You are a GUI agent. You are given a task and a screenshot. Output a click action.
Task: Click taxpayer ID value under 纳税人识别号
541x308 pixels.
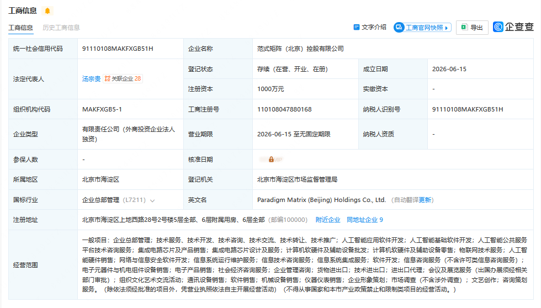[x=468, y=109]
